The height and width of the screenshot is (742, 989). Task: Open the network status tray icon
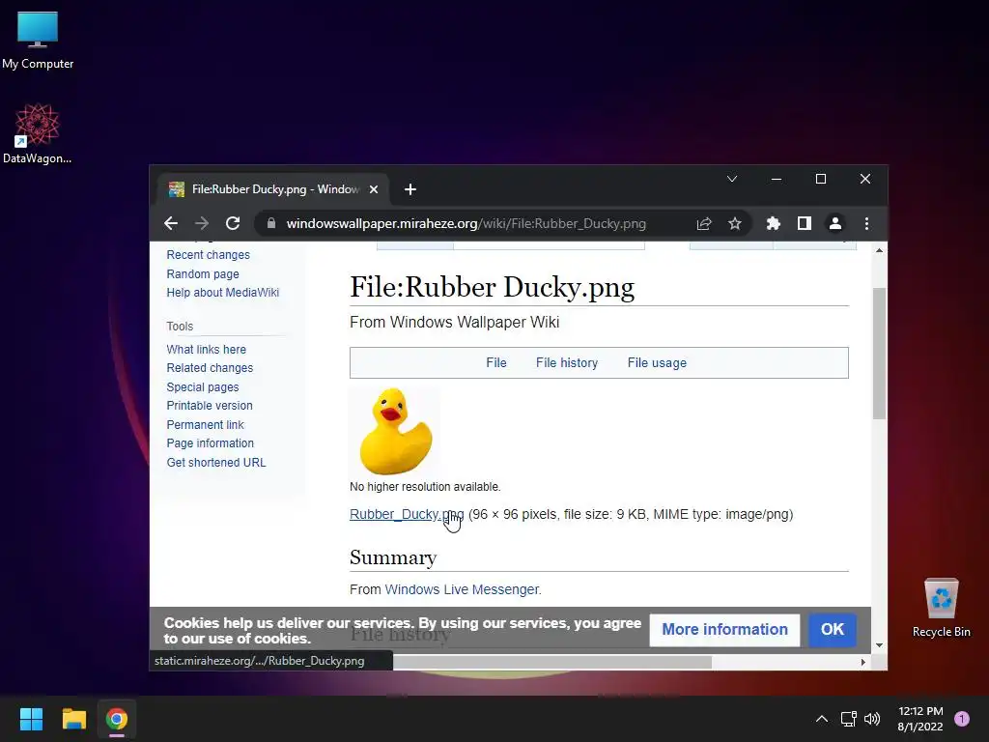848,719
